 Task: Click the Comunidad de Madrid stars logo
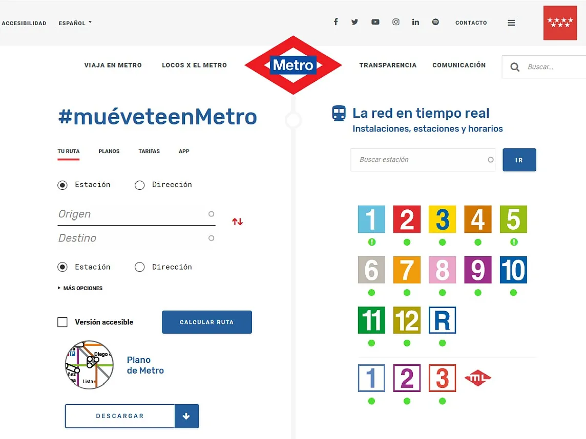[x=560, y=23]
